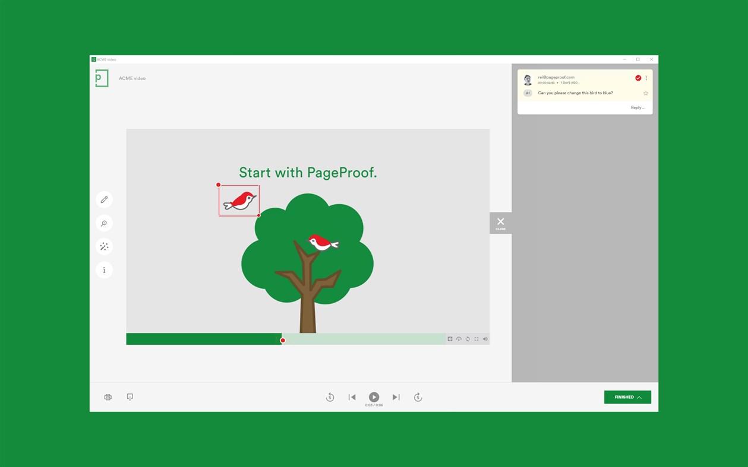The height and width of the screenshot is (467, 748).
Task: Close the comments side pane
Action: 500,223
